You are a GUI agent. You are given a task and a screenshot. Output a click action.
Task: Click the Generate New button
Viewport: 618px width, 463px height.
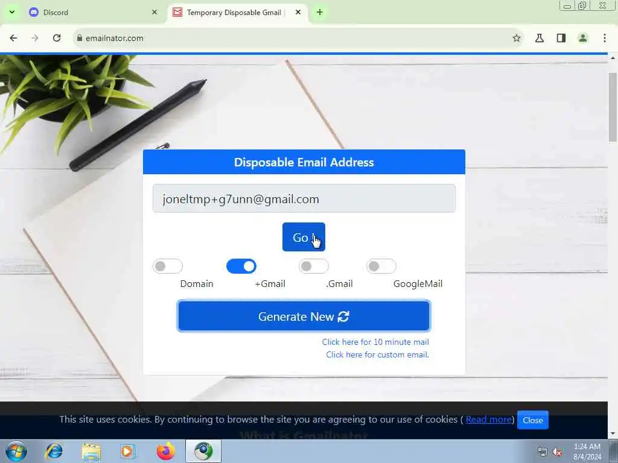[x=304, y=316]
